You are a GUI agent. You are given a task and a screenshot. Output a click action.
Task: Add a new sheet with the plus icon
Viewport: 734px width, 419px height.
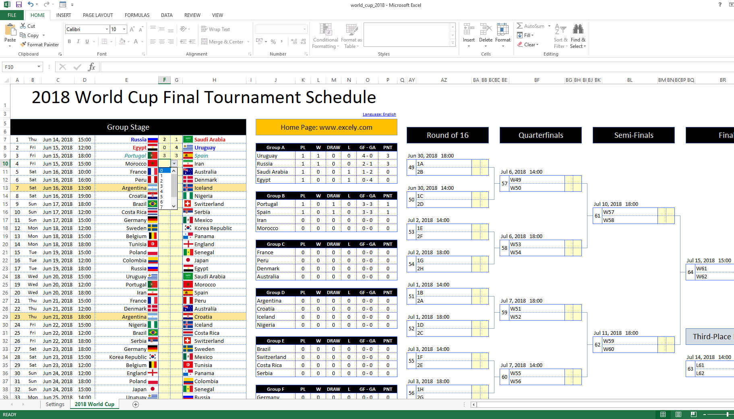[136, 404]
